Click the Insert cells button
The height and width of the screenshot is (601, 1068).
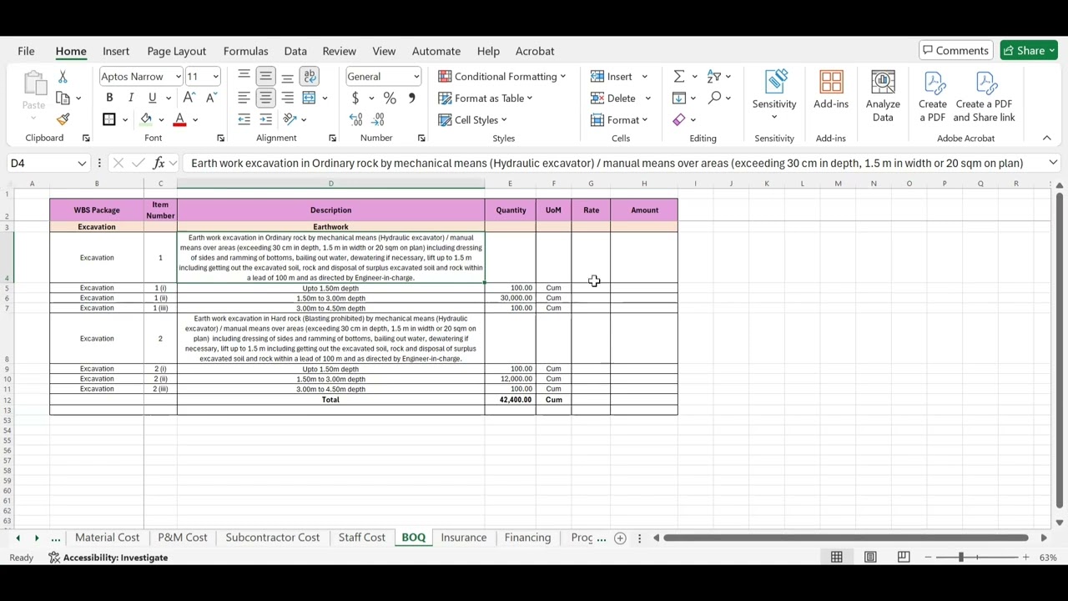(612, 76)
